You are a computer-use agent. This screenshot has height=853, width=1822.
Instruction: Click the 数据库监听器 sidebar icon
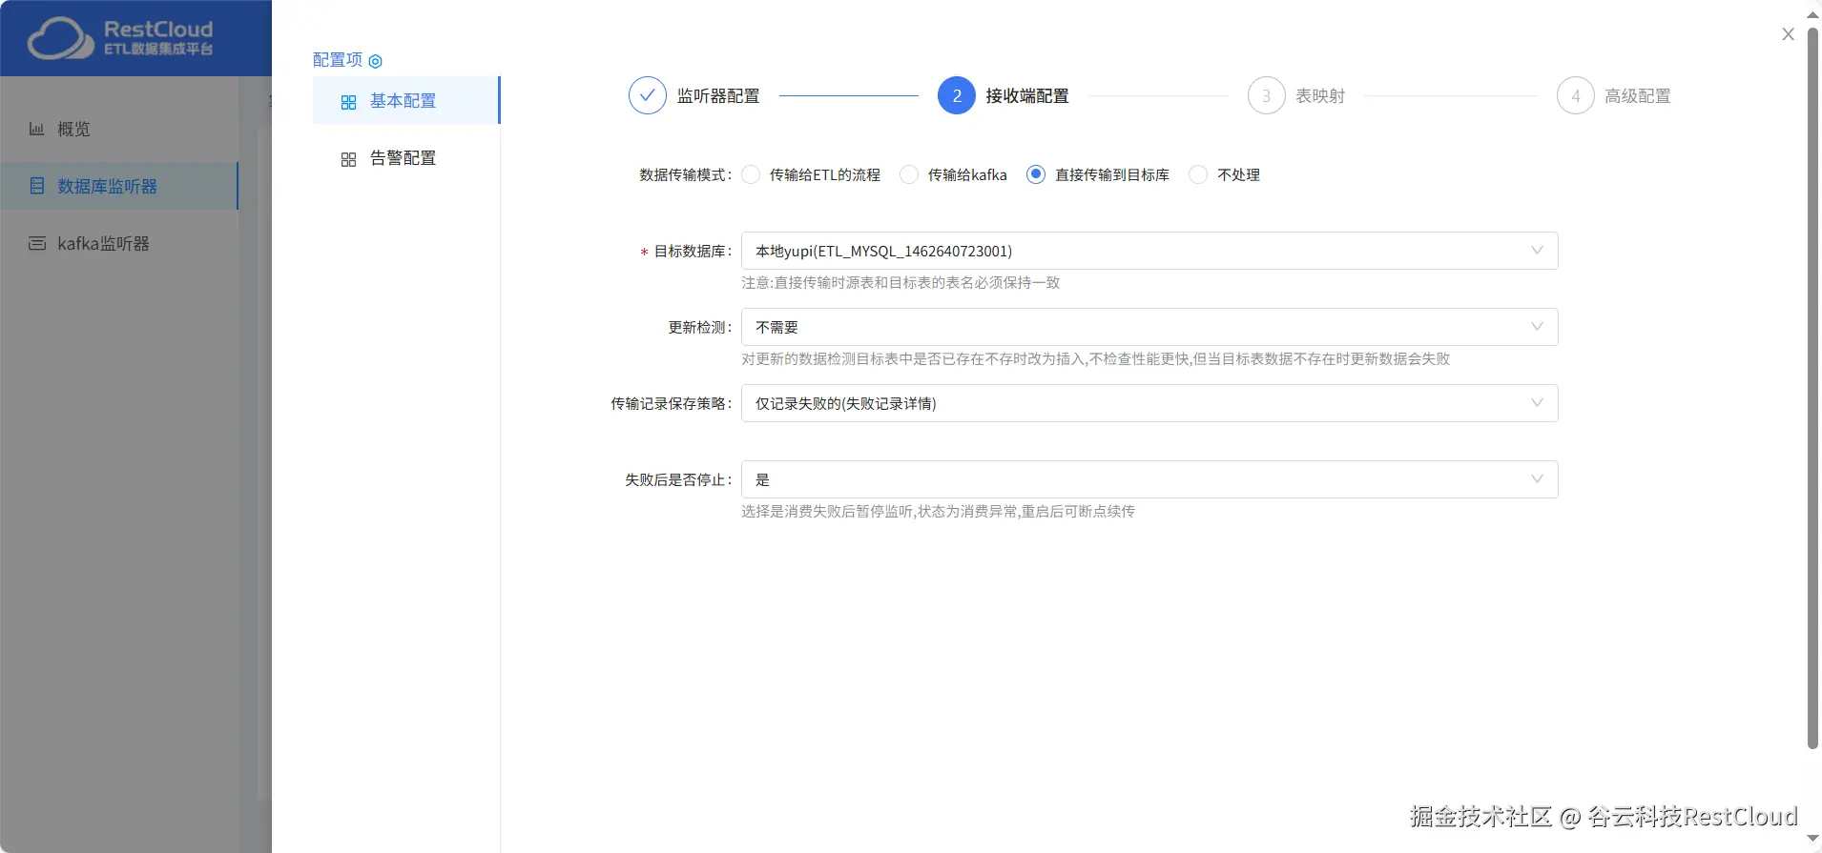pyautogui.click(x=37, y=186)
